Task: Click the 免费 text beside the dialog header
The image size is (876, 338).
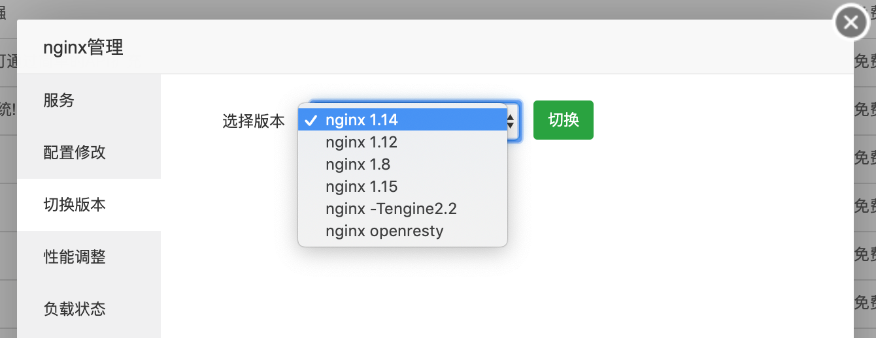Action: pyautogui.click(x=865, y=62)
